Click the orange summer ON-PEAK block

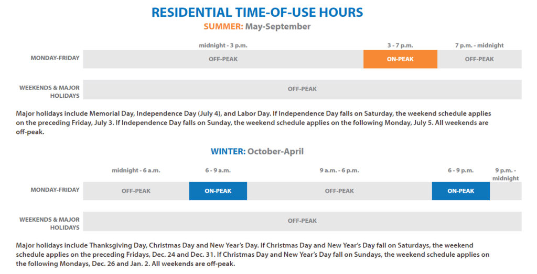pyautogui.click(x=400, y=59)
